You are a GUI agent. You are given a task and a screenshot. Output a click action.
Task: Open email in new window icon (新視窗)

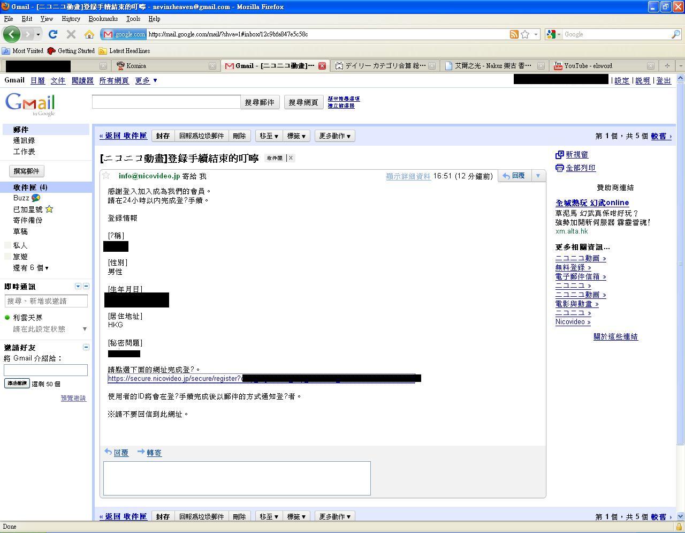tap(560, 155)
